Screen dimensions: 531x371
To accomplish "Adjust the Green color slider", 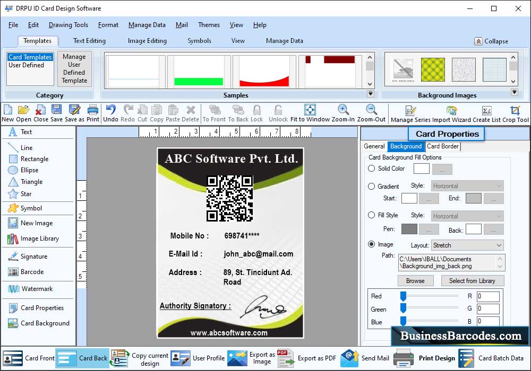I will tap(403, 308).
